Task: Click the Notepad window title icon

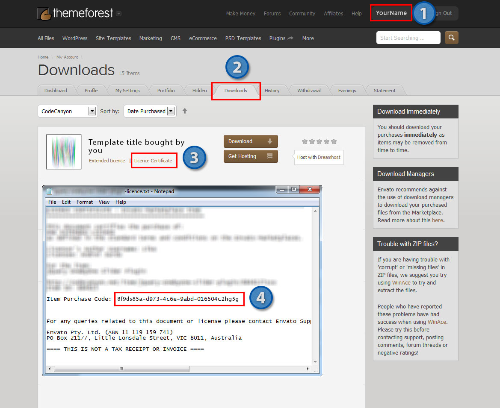Action: [x=49, y=191]
